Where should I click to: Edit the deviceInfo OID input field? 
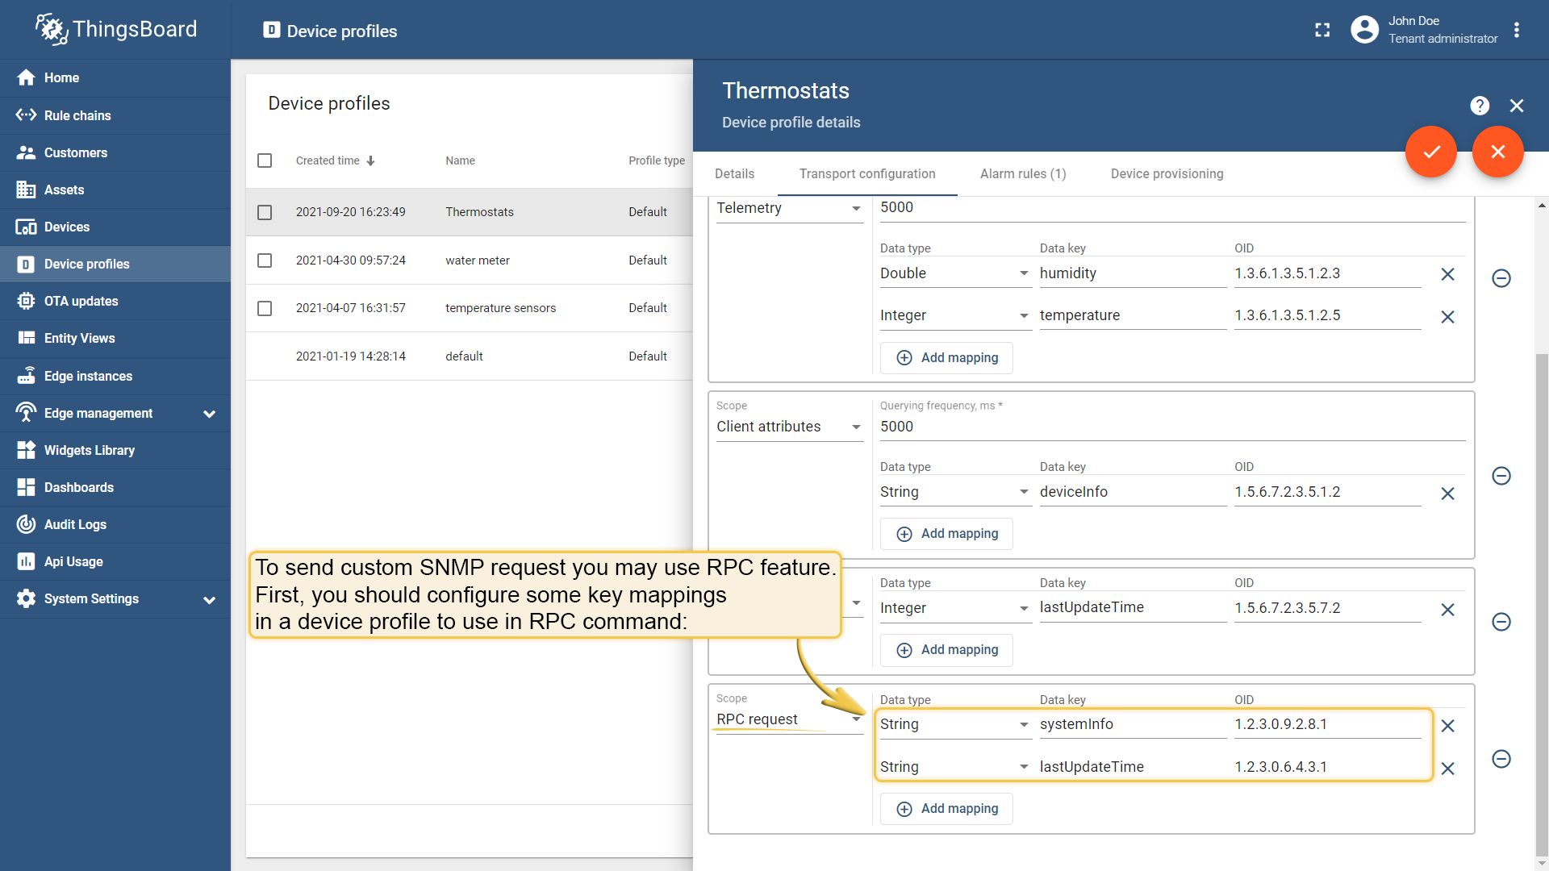pos(1326,492)
